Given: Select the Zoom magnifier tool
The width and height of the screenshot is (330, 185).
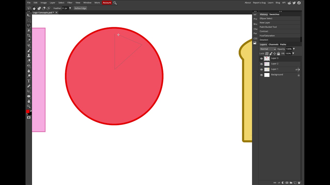Looking at the screenshot, I should click(29, 106).
